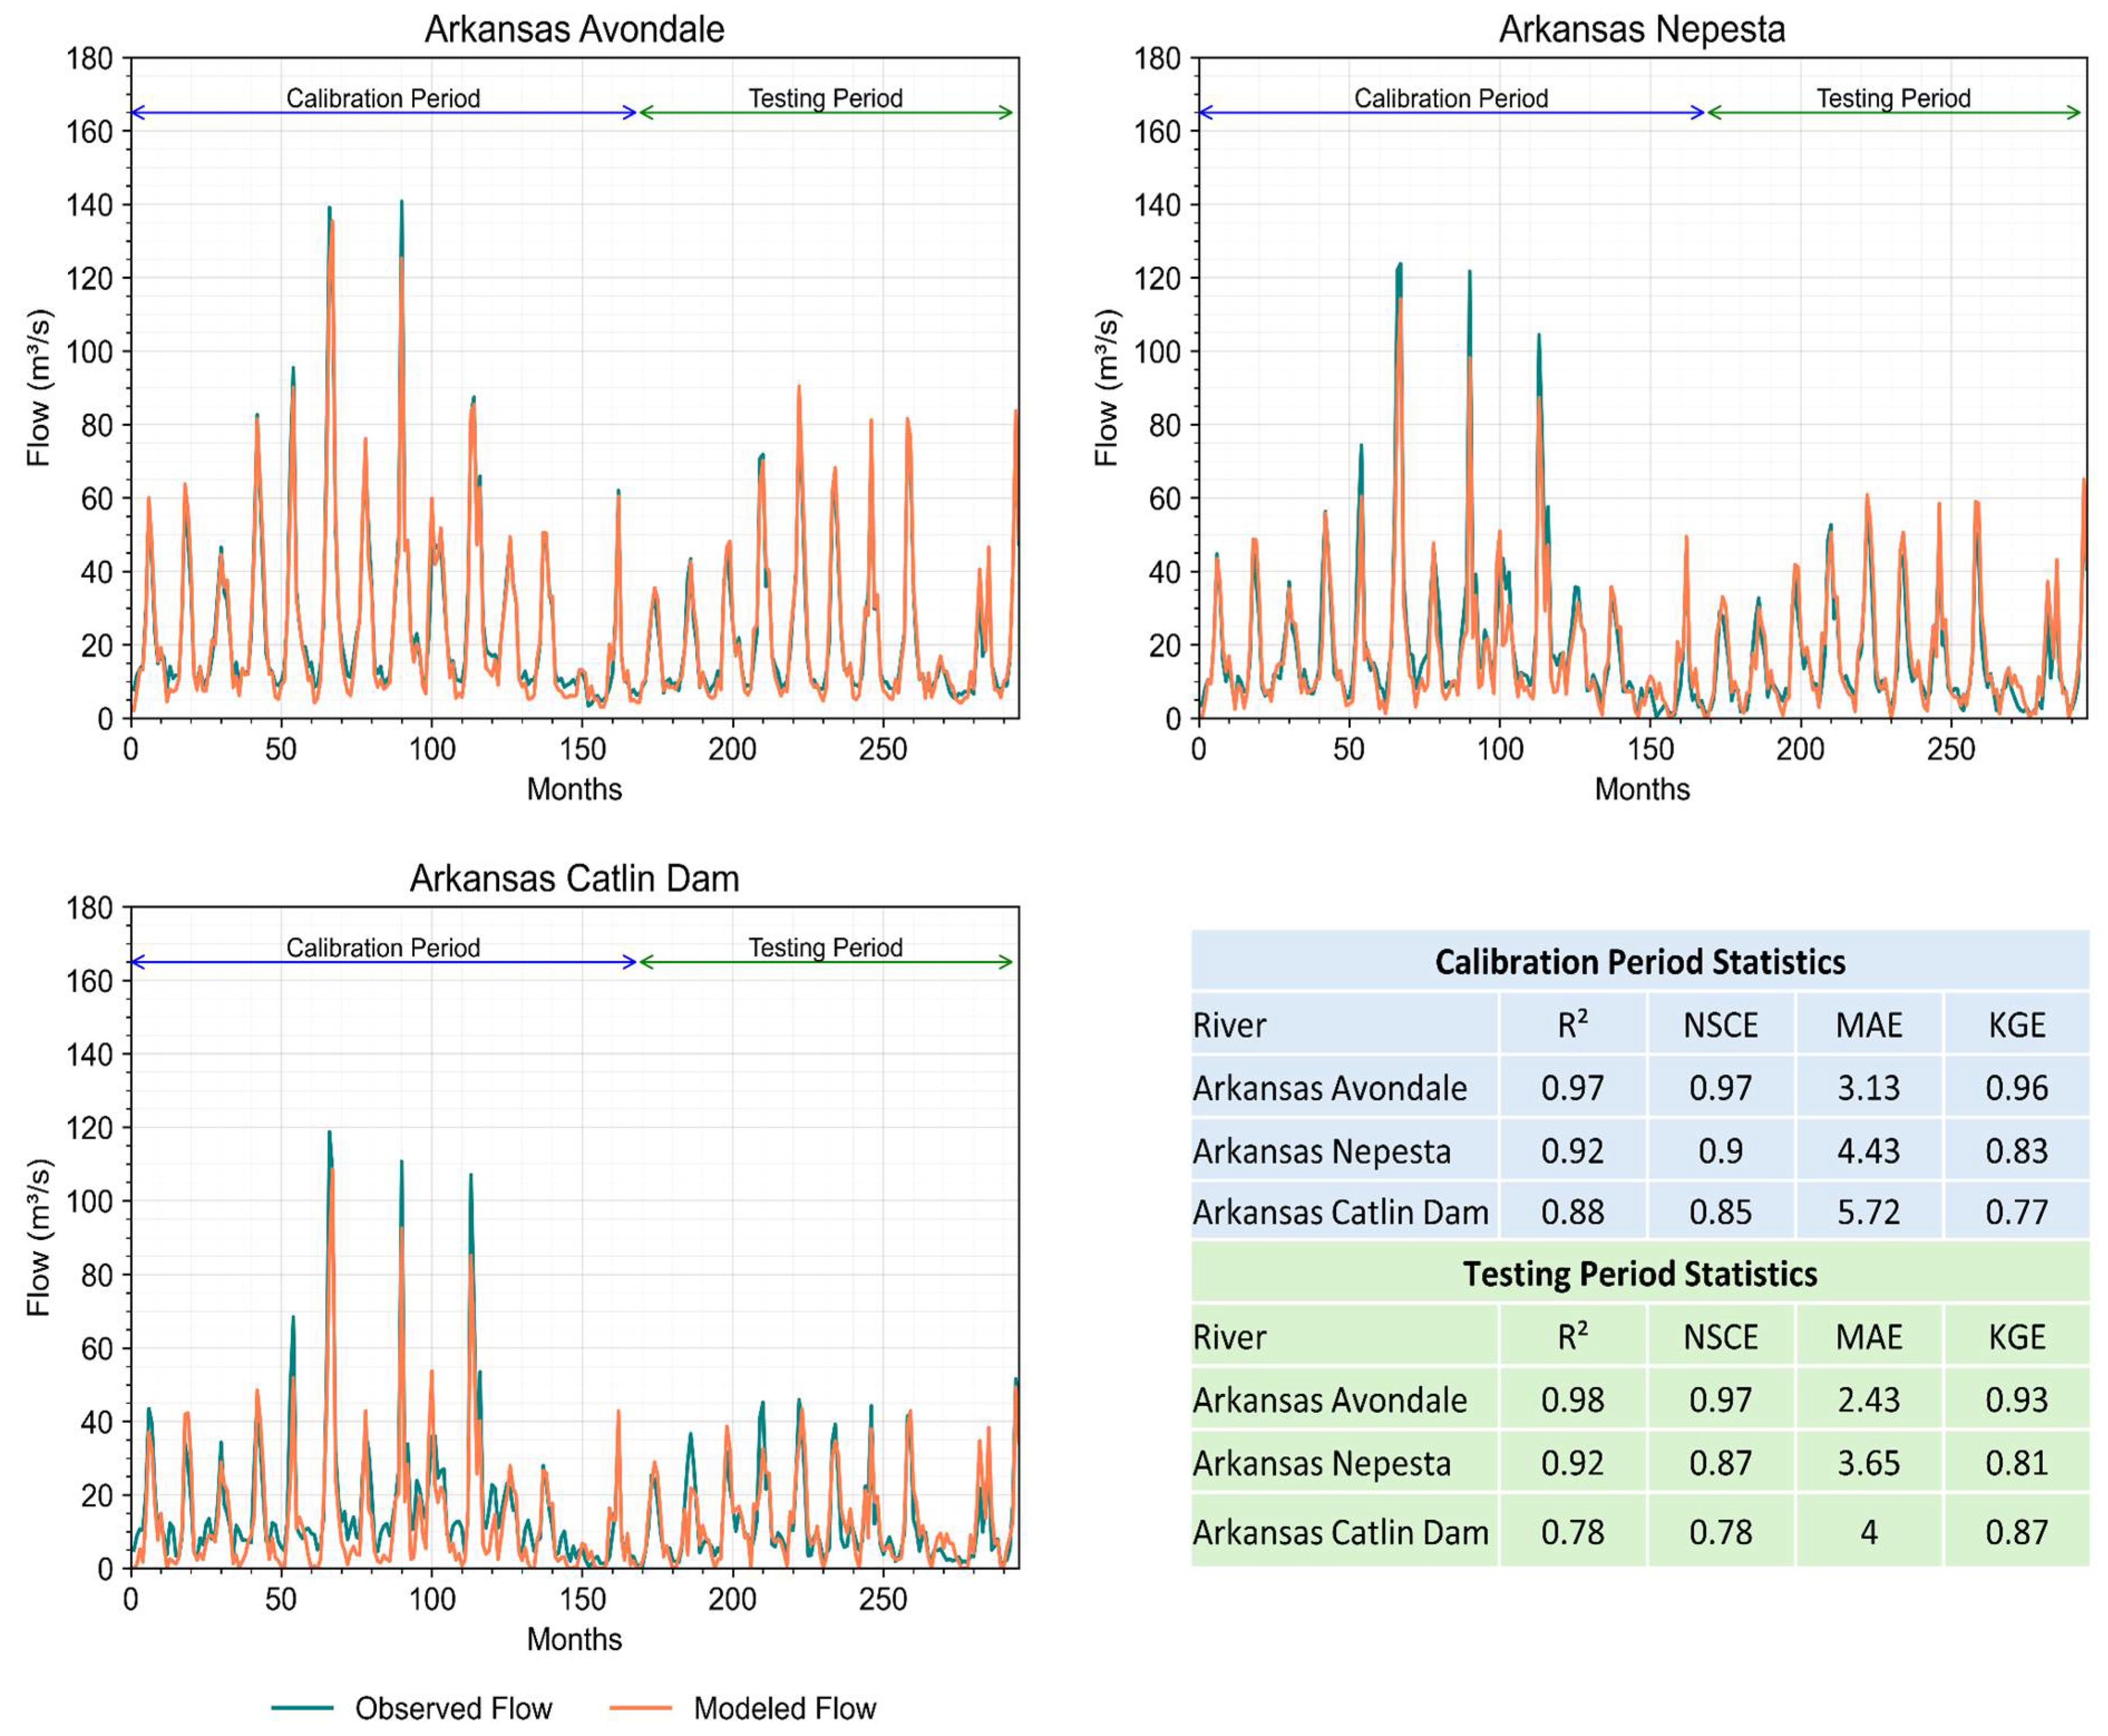Select Arkansas Nepesta row in the calibration table

1640,1150
